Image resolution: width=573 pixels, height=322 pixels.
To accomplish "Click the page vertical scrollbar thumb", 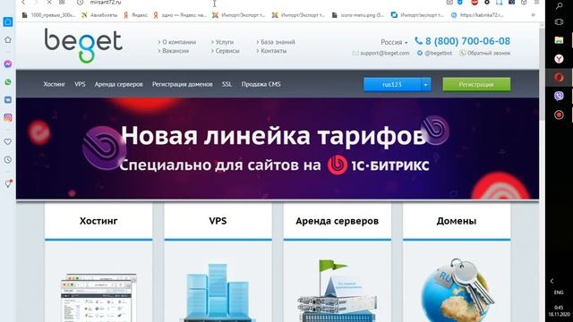I will pos(542,73).
